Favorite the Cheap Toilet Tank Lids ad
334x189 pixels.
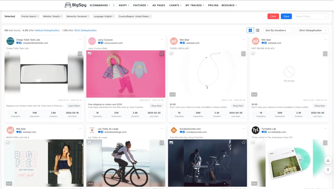click(x=80, y=54)
